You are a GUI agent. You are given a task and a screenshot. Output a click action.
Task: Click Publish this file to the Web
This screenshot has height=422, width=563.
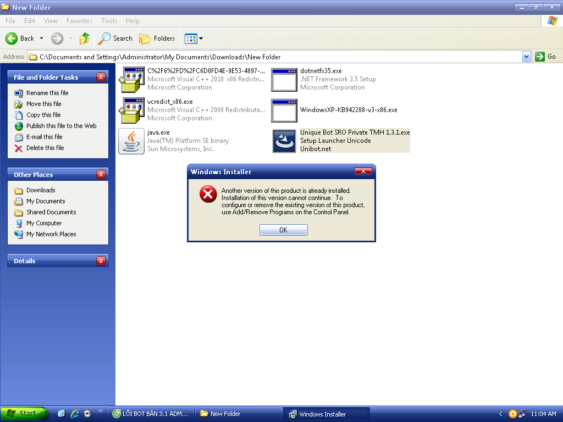62,126
